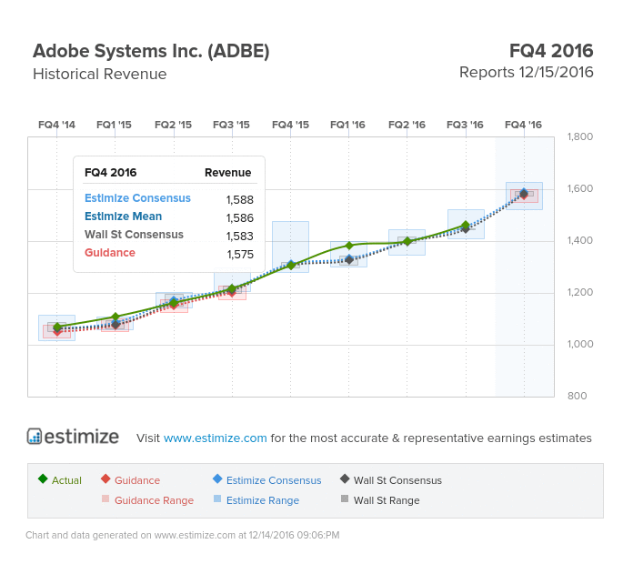Click the 1,583 revenue value
Screen dimensions: 623x564
click(x=239, y=237)
